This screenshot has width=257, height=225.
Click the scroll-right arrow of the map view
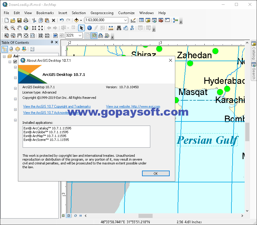point(242,216)
